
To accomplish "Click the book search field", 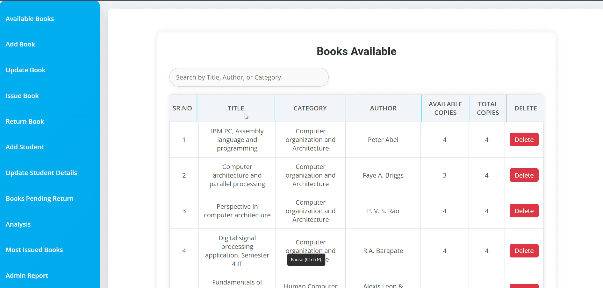I will [x=249, y=77].
